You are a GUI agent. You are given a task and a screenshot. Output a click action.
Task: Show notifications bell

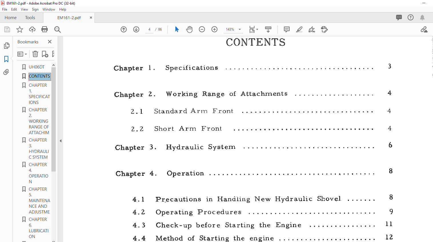(422, 17)
